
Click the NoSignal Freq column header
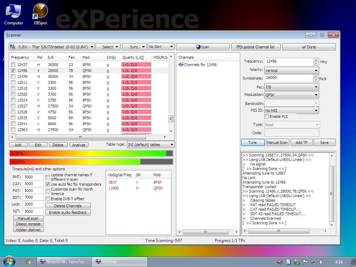click(x=120, y=175)
